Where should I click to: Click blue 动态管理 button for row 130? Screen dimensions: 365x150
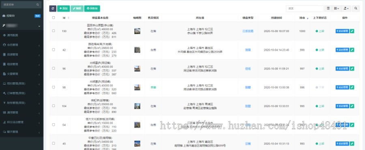point(342,31)
